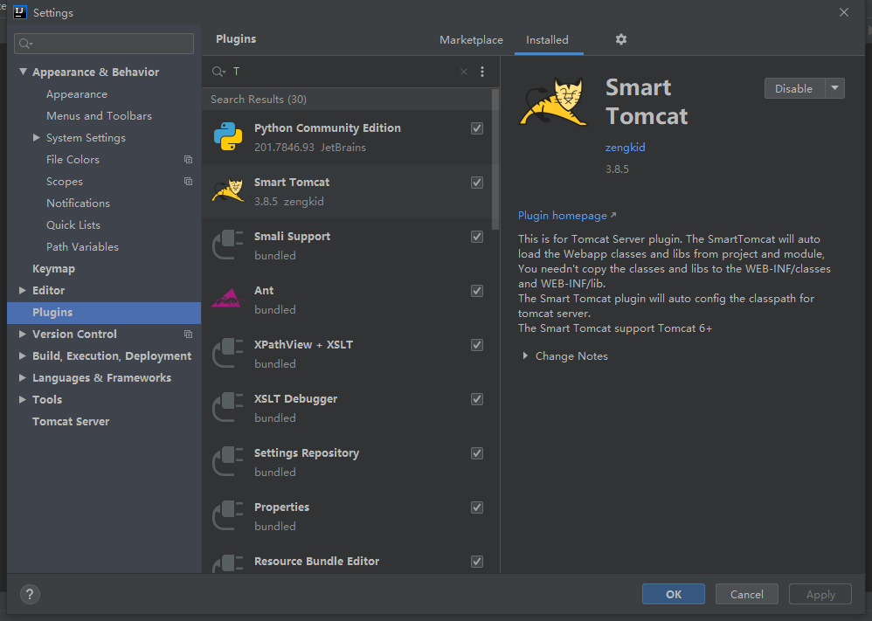Click the Smali Support plug icon
Viewport: 872px width, 621px height.
pos(228,245)
